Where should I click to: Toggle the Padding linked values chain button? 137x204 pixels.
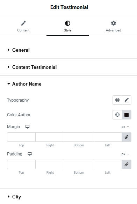pyautogui.click(x=127, y=165)
